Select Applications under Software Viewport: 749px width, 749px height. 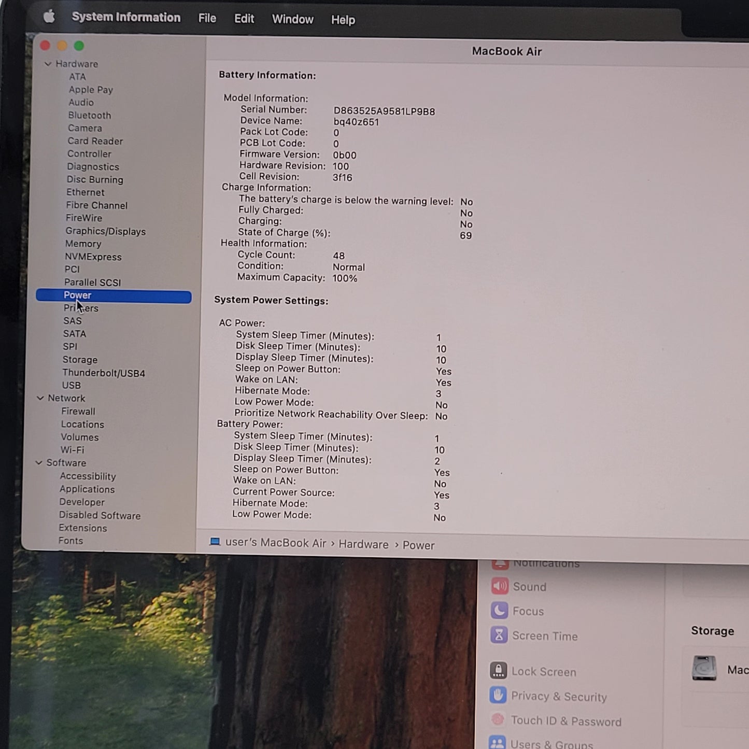coord(87,489)
